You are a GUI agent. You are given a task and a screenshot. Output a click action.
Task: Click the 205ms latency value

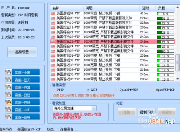pyautogui.click(x=144, y=27)
